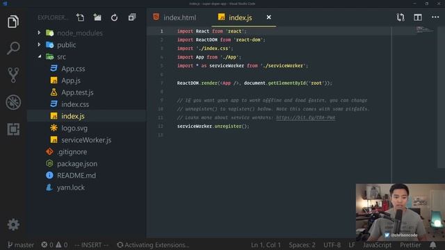The image size is (445, 250).
Task: Change file encoding UTF-8
Action: click(332, 244)
